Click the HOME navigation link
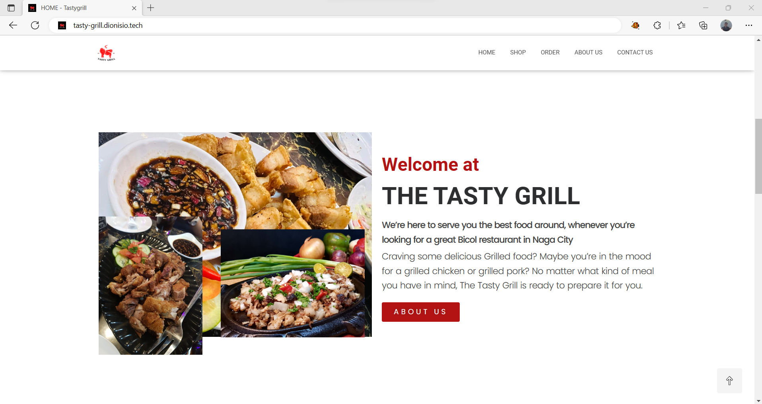 (x=487, y=52)
